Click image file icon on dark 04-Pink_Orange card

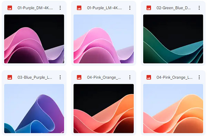(79, 77)
